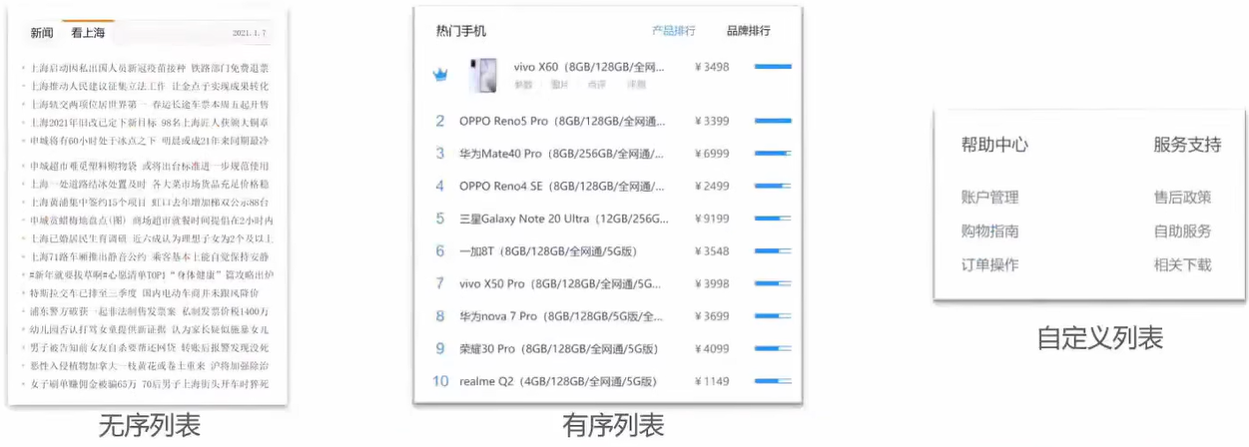Open news item 上海2021年旧改已定下新目标
This screenshot has width=1249, height=447.
click(93, 123)
